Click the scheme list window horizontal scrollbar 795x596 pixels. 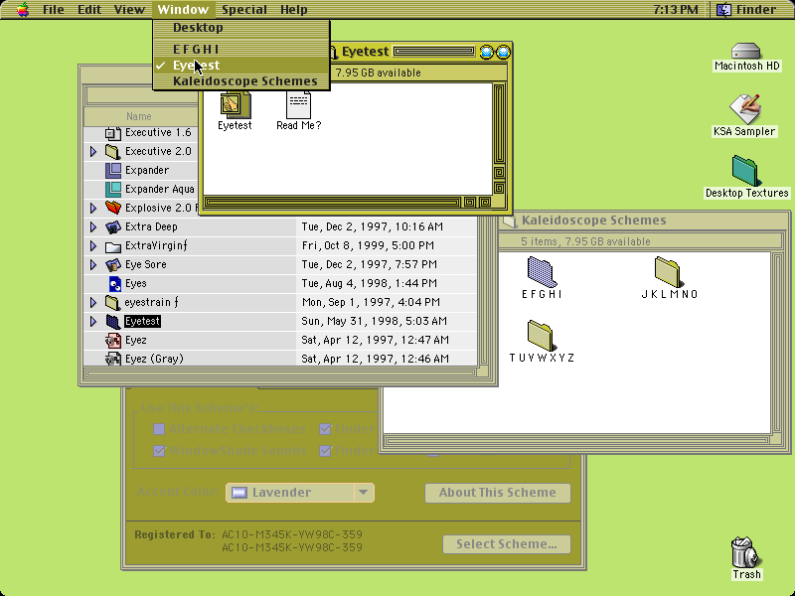(281, 373)
